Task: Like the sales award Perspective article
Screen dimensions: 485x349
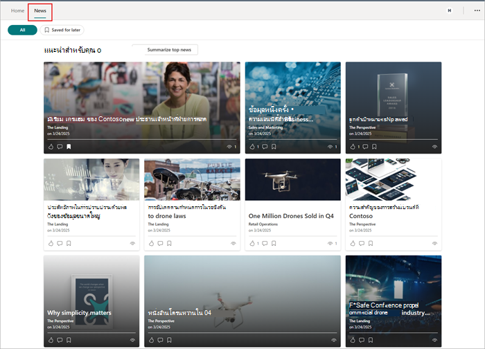Action: 353,147
